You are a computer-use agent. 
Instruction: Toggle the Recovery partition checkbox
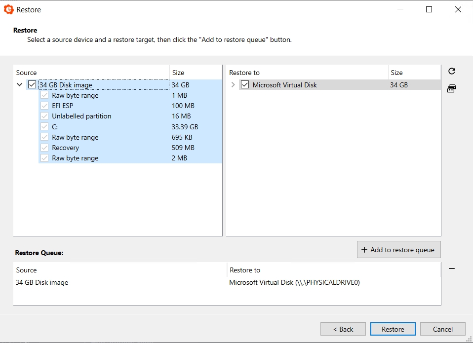[44, 148]
